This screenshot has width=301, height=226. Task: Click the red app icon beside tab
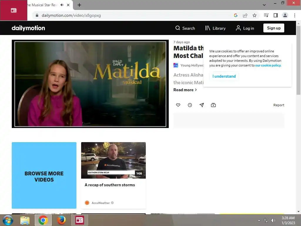click(x=14, y=10)
